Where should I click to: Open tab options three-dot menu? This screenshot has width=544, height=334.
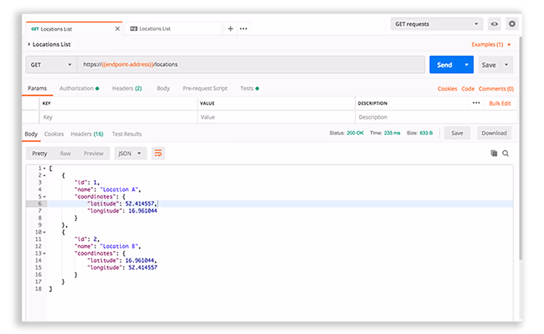pyautogui.click(x=243, y=29)
